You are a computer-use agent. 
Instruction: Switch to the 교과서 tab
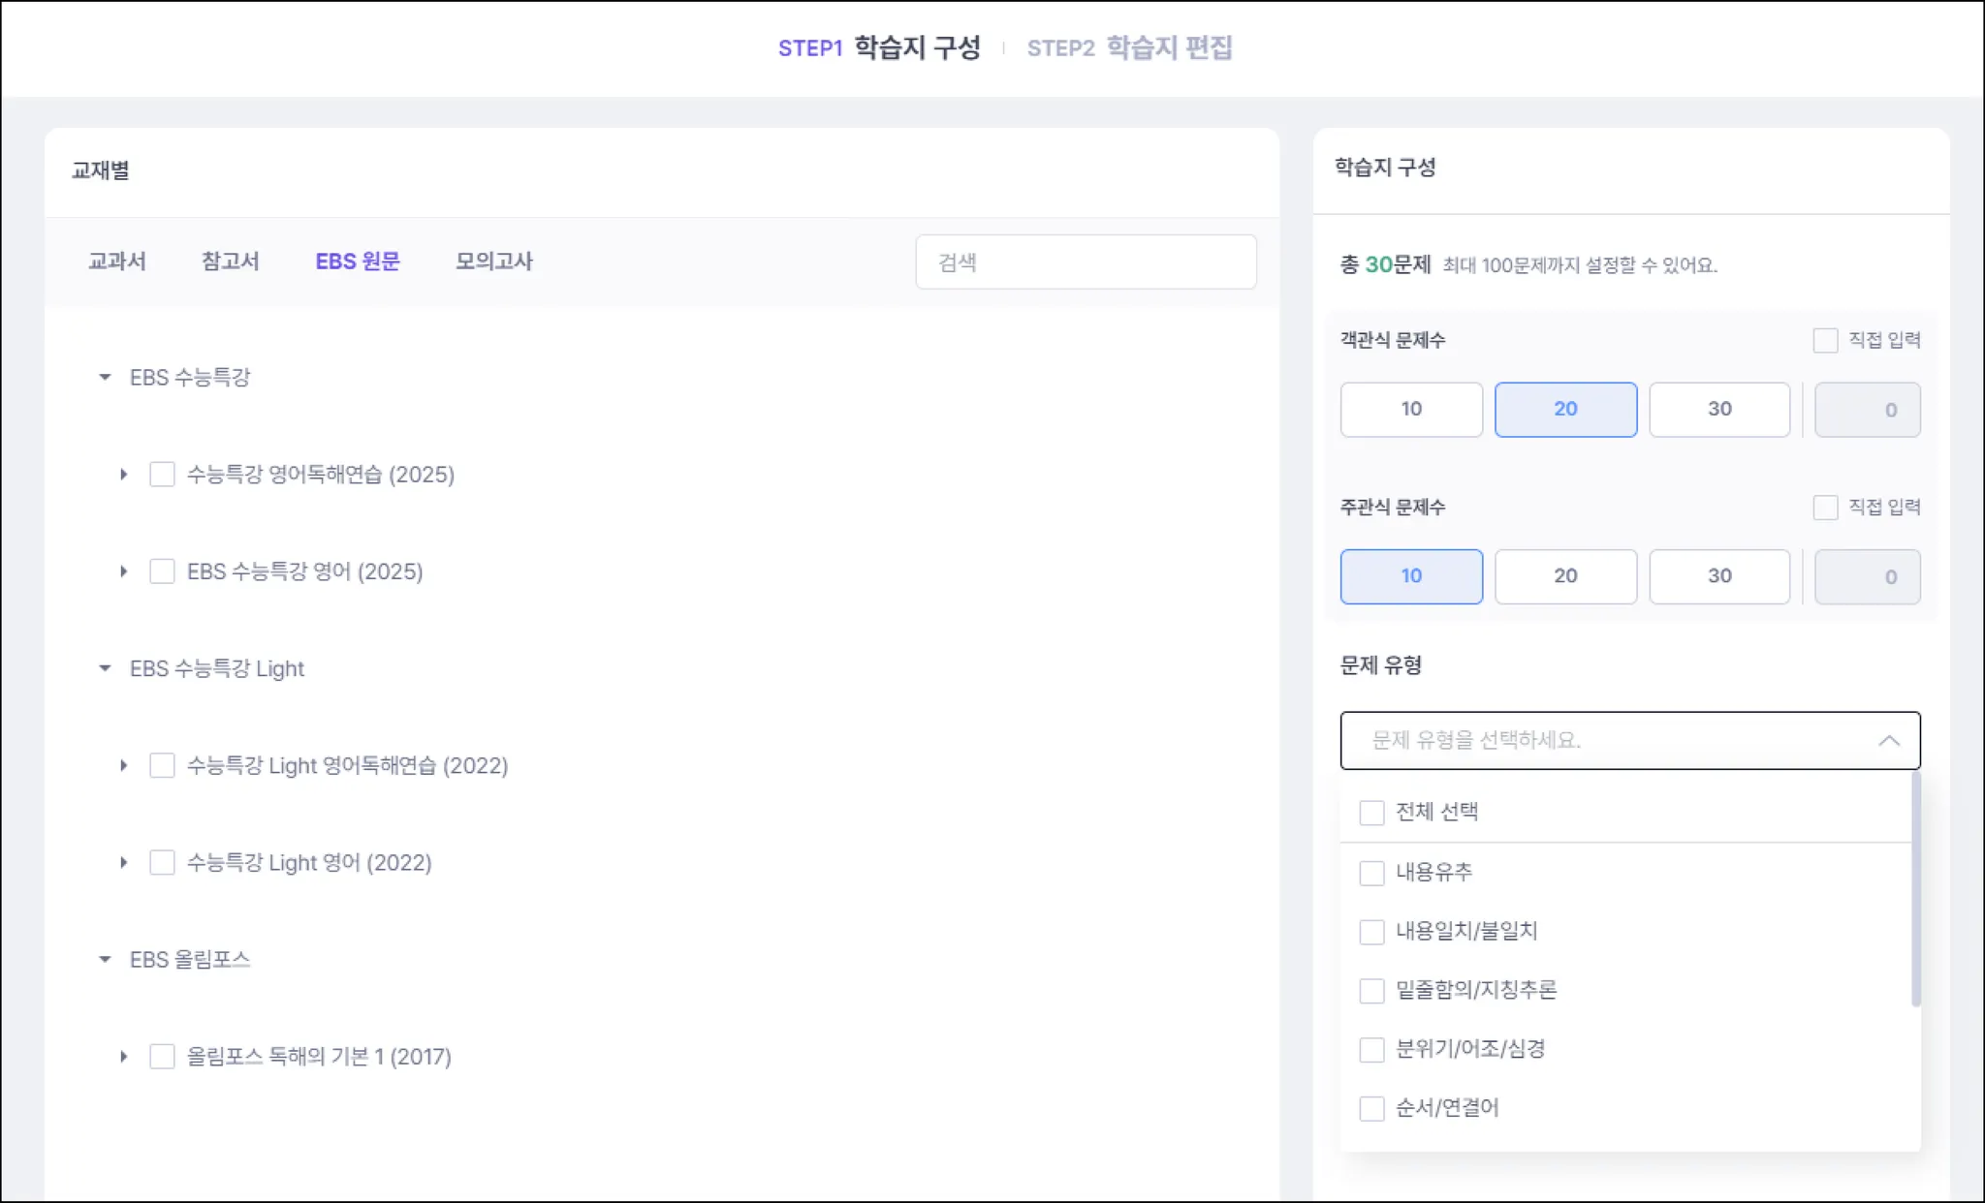point(116,262)
